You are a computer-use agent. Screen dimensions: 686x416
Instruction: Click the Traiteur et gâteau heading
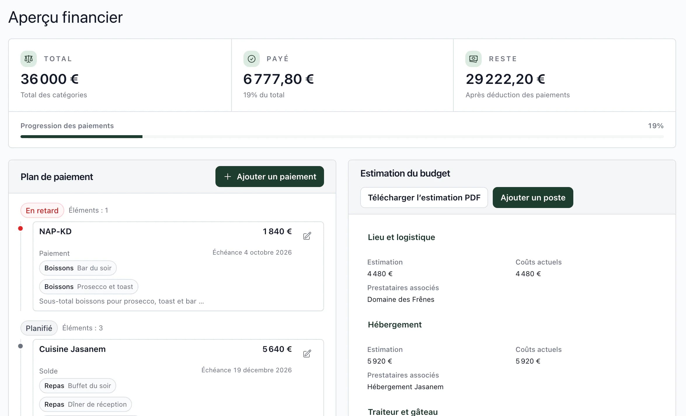403,412
